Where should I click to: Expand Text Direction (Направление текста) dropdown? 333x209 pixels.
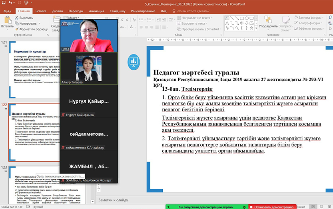point(195,18)
